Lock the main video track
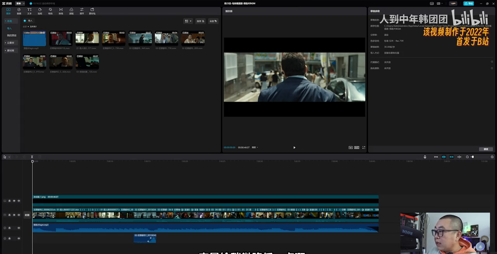Image resolution: width=497 pixels, height=254 pixels. coord(9,215)
